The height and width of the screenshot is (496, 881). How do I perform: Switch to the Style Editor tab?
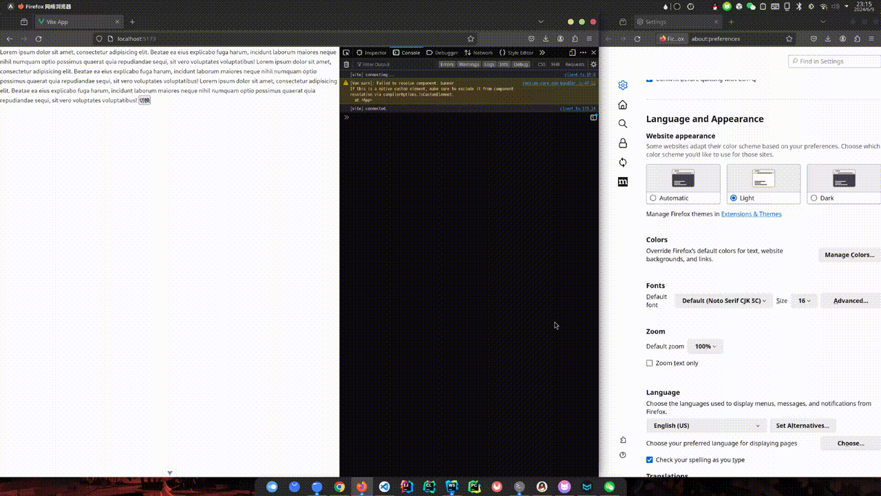point(516,52)
